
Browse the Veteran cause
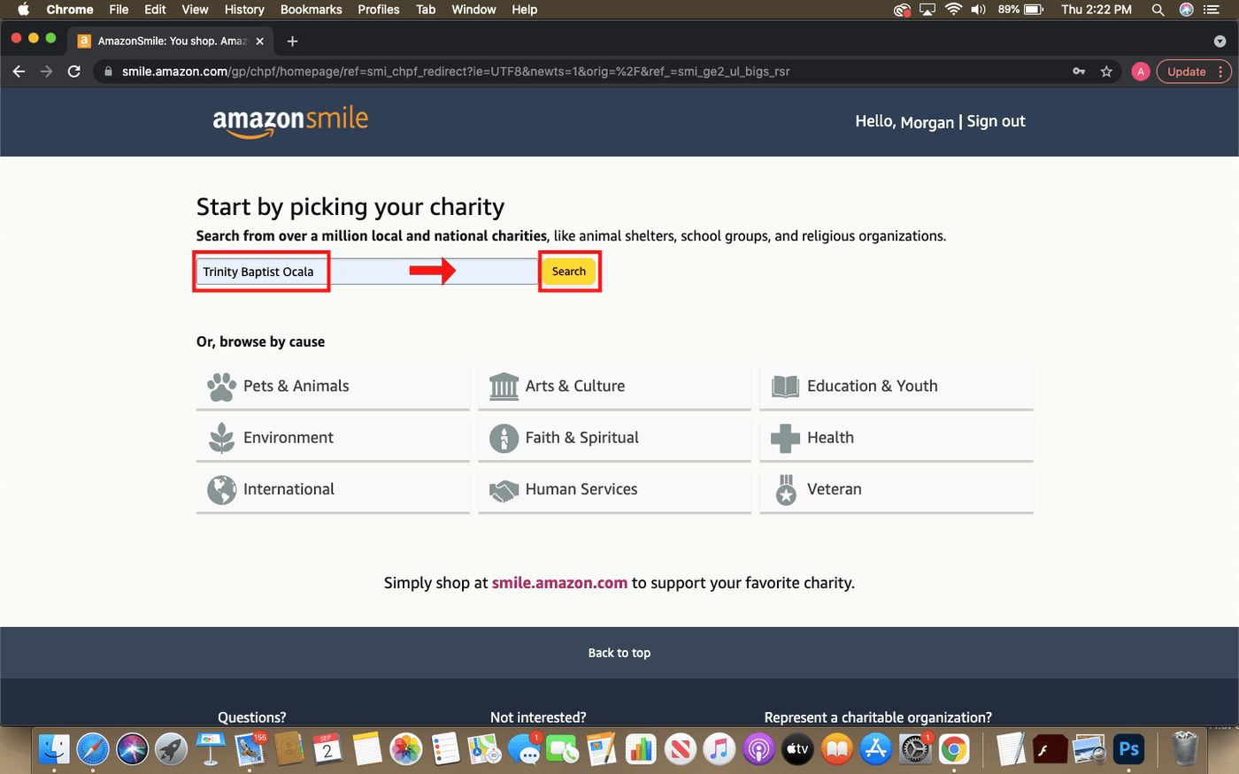(897, 490)
